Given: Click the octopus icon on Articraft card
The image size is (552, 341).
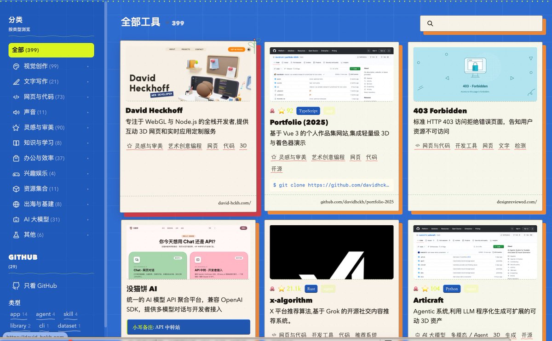Looking at the screenshot, I should tap(417, 289).
